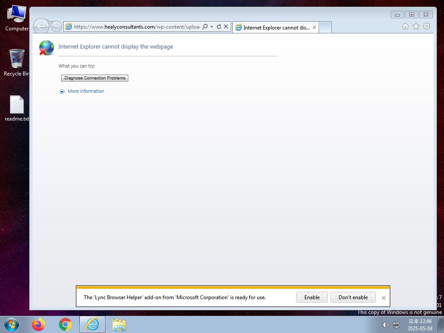Click the globe error icon

[x=47, y=48]
